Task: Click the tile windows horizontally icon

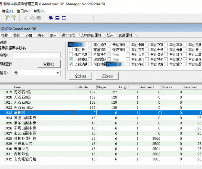Action: 58,18
